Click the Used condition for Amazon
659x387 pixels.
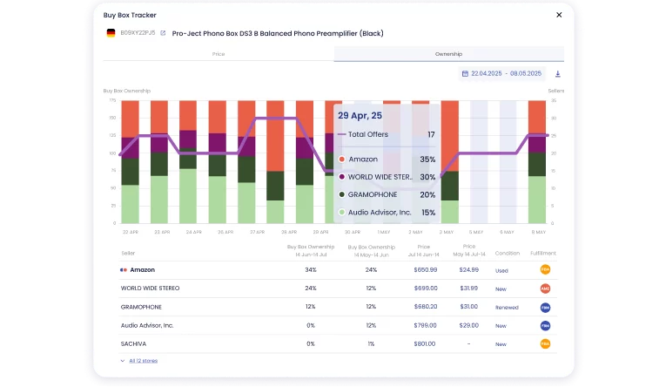(501, 271)
